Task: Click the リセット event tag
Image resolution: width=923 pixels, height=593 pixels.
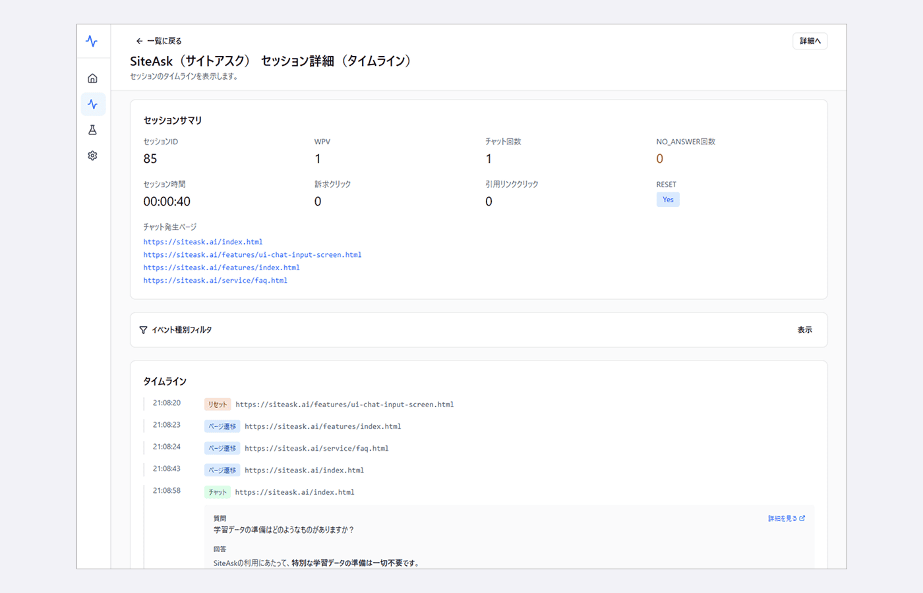Action: (x=218, y=405)
